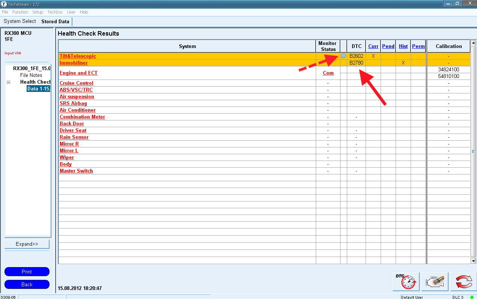
Task: Switch to the System Select tab
Action: click(20, 21)
